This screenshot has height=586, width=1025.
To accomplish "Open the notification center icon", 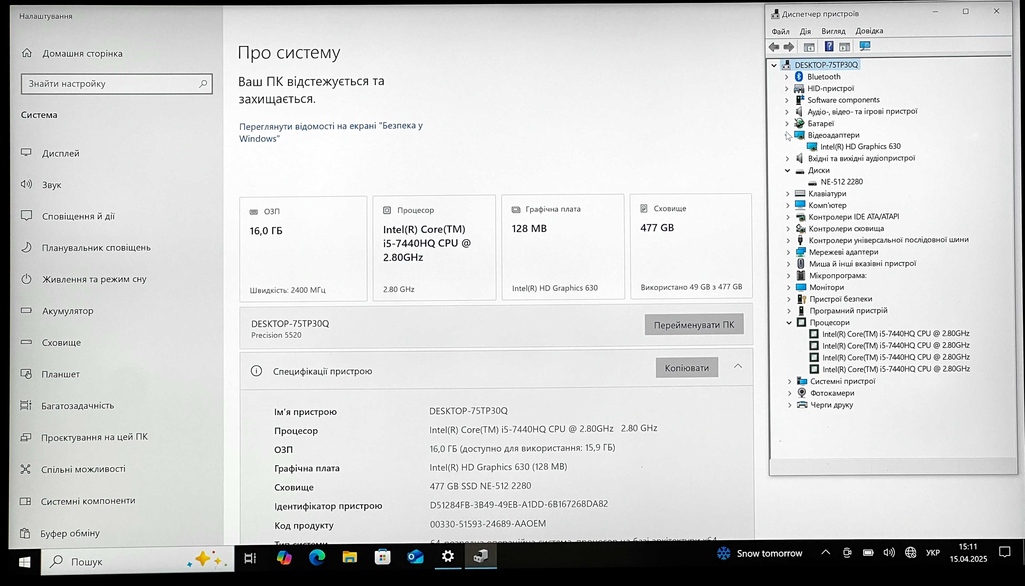I will [x=1005, y=552].
